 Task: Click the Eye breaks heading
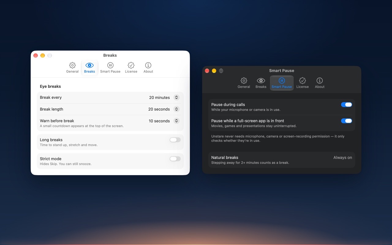point(50,86)
